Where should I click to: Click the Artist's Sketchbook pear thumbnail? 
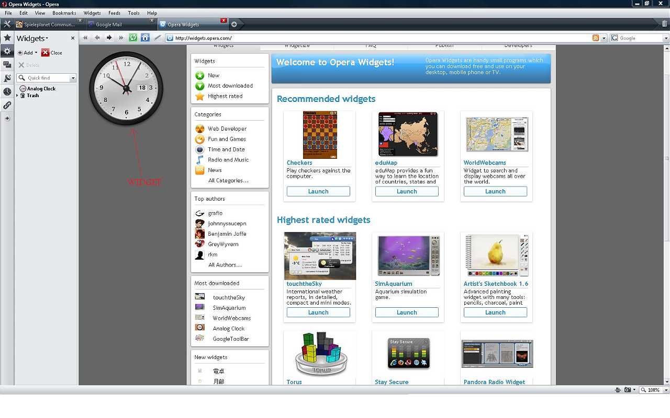tap(496, 256)
